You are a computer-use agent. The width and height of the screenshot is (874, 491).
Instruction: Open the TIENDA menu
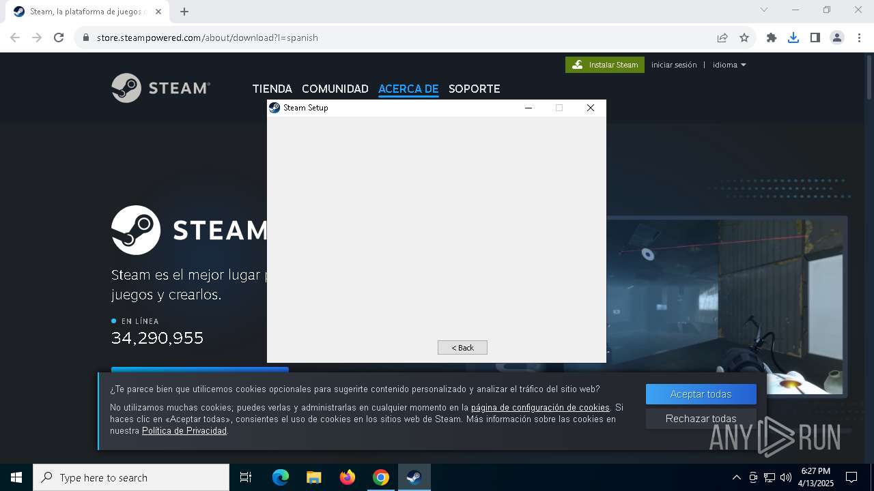coord(272,89)
